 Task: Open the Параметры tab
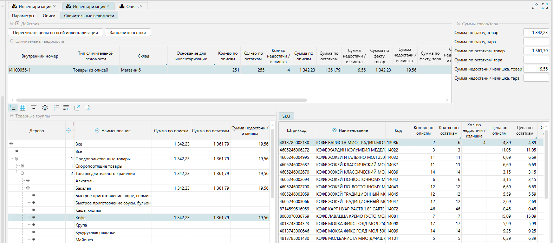pos(23,16)
